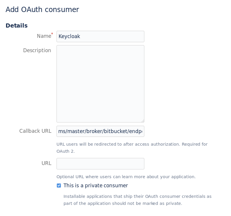Image resolution: width=231 pixels, height=216 pixels.
Task: Focus the Callback URL input box
Action: (100, 131)
